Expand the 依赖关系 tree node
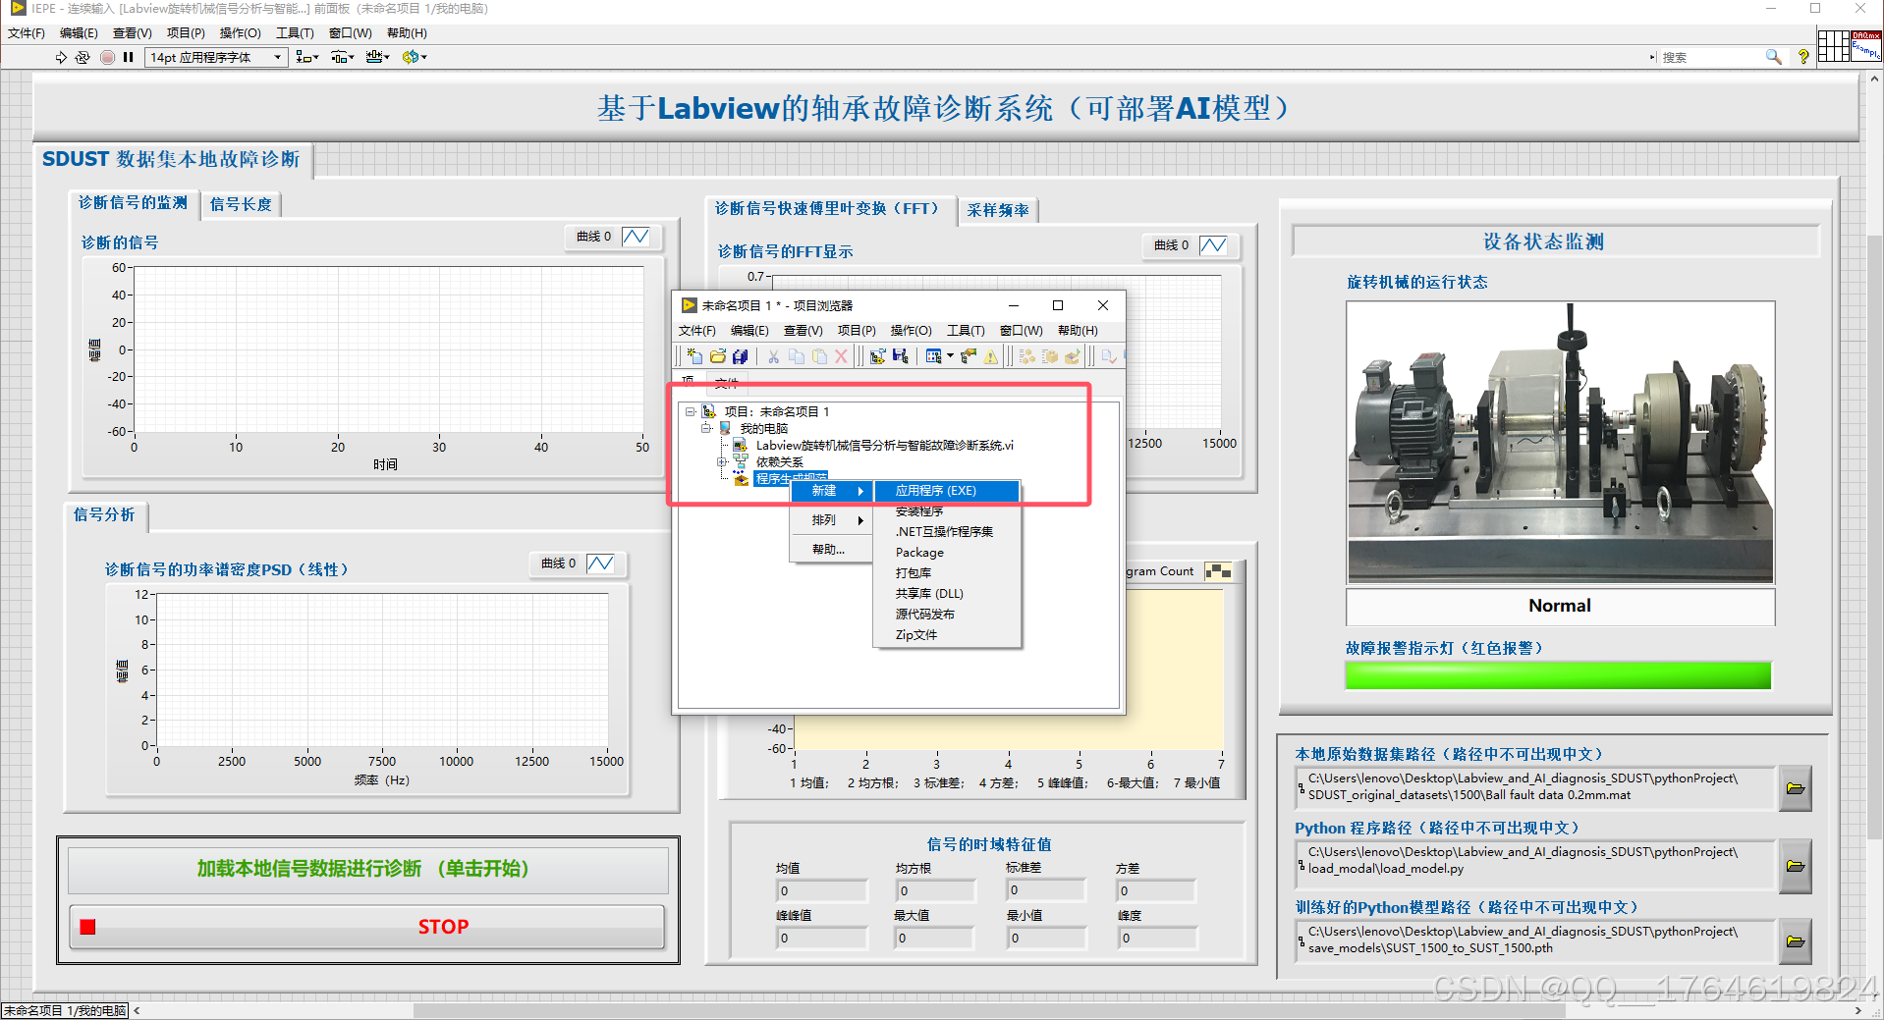Viewport: 1884px width, 1020px height. [721, 461]
